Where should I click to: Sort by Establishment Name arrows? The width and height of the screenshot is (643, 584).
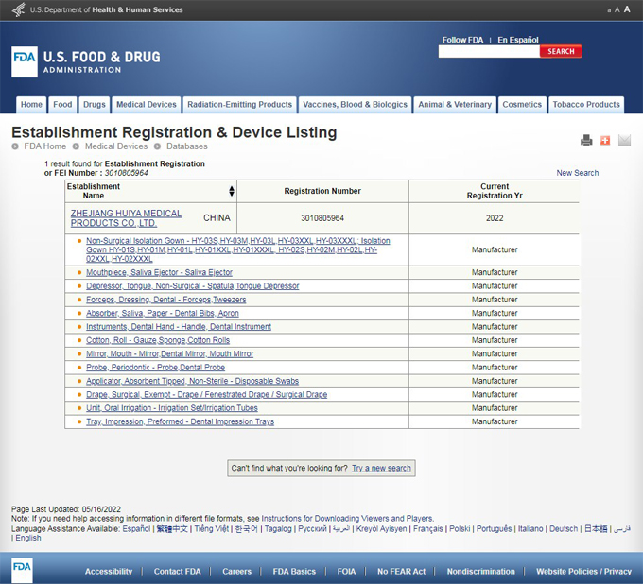tap(232, 191)
